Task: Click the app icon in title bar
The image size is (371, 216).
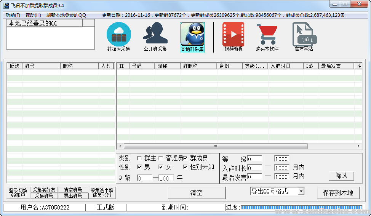Action: (x=6, y=5)
